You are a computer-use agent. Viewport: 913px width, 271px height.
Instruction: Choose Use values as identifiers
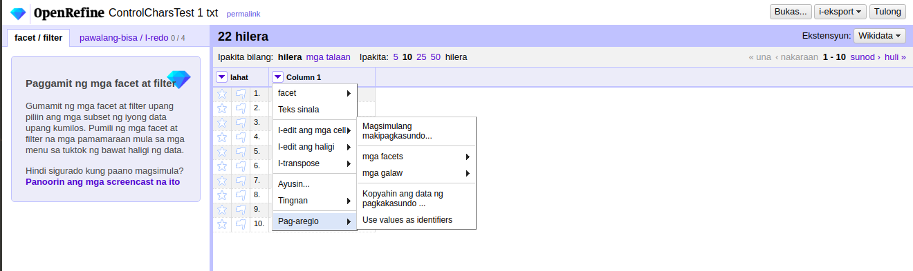click(x=416, y=220)
